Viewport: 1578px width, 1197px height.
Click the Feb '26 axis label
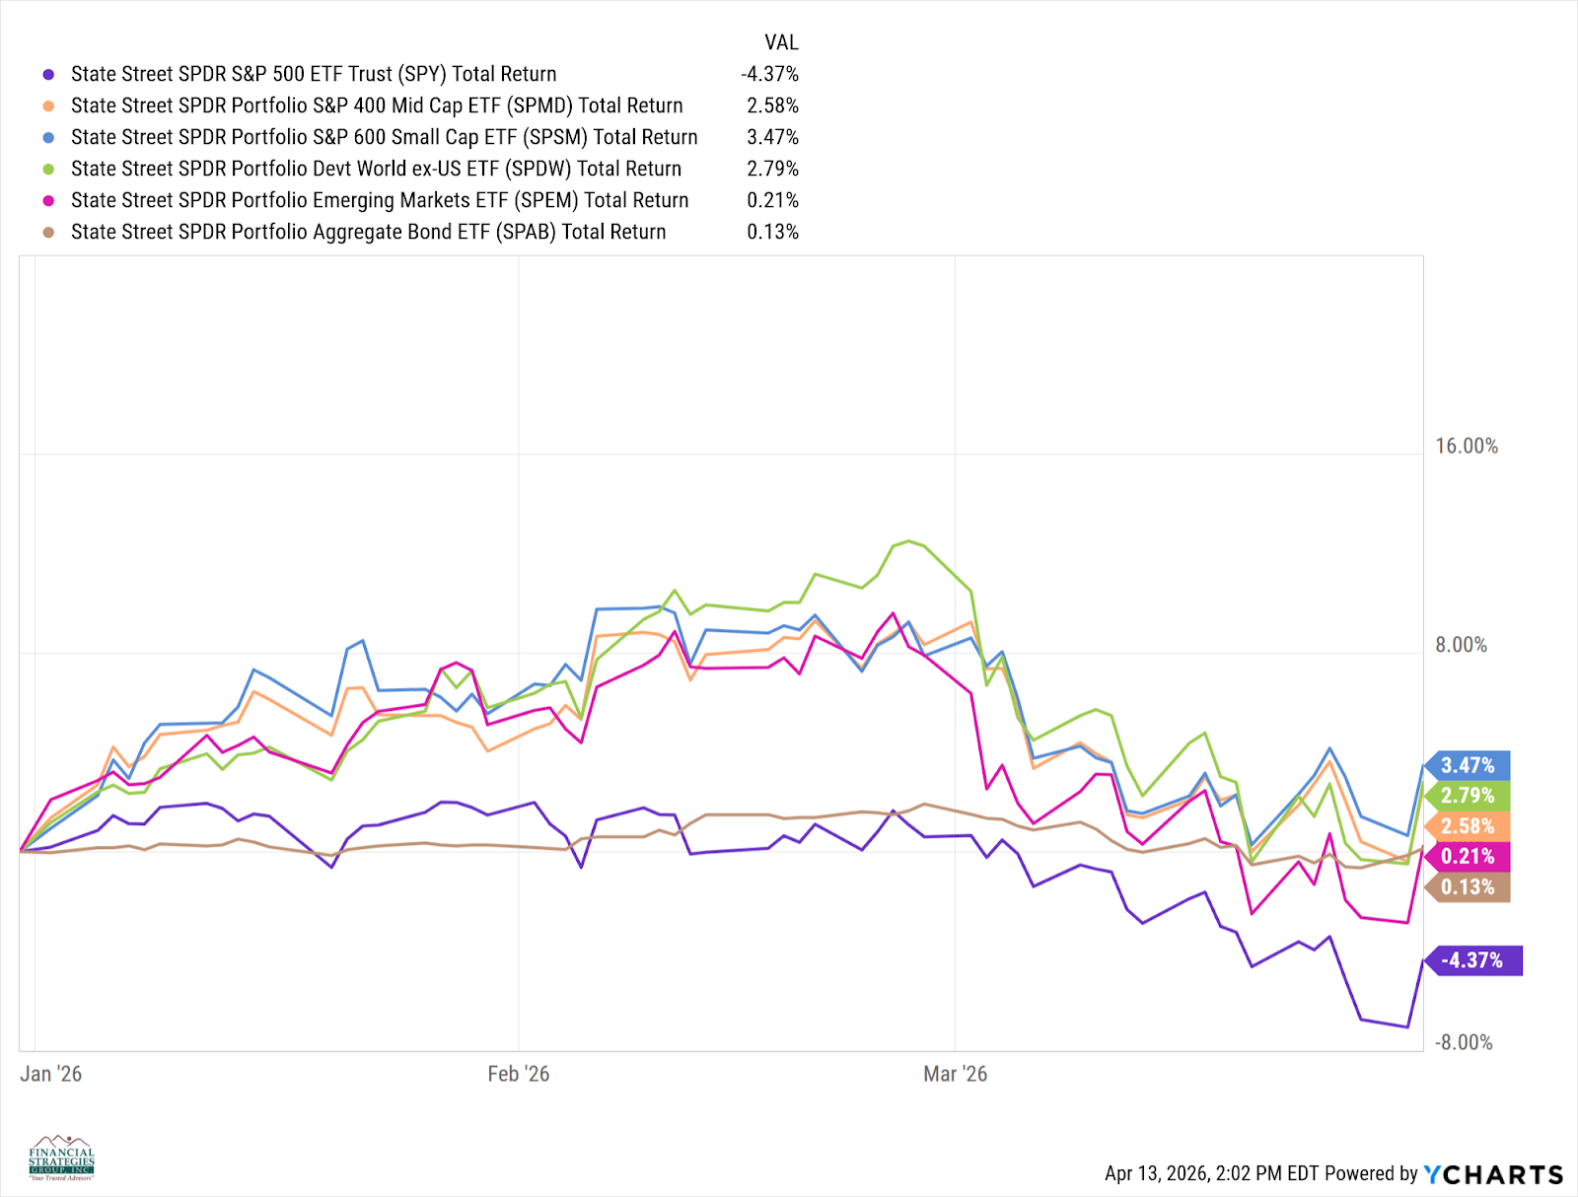click(519, 1074)
